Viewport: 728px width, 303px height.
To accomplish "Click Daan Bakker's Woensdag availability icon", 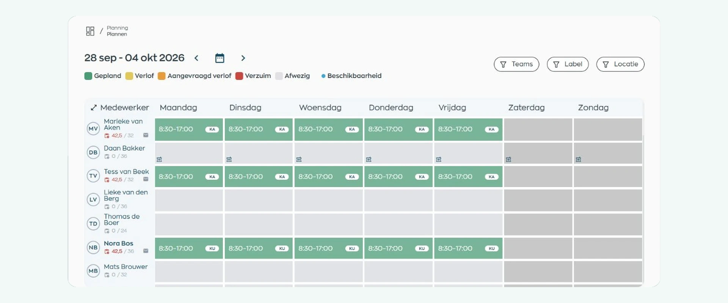I will click(299, 159).
